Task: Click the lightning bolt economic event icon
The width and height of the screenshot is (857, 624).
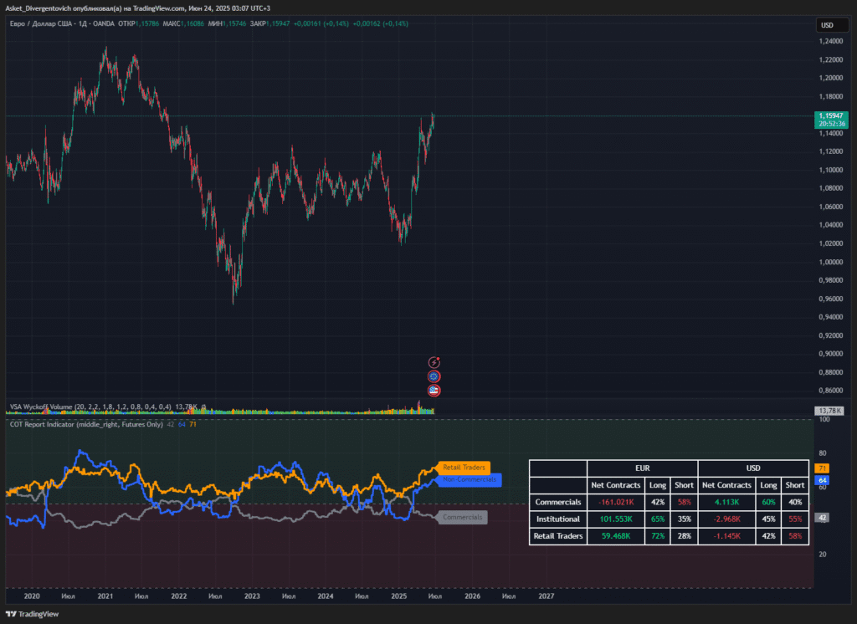Action: [434, 362]
